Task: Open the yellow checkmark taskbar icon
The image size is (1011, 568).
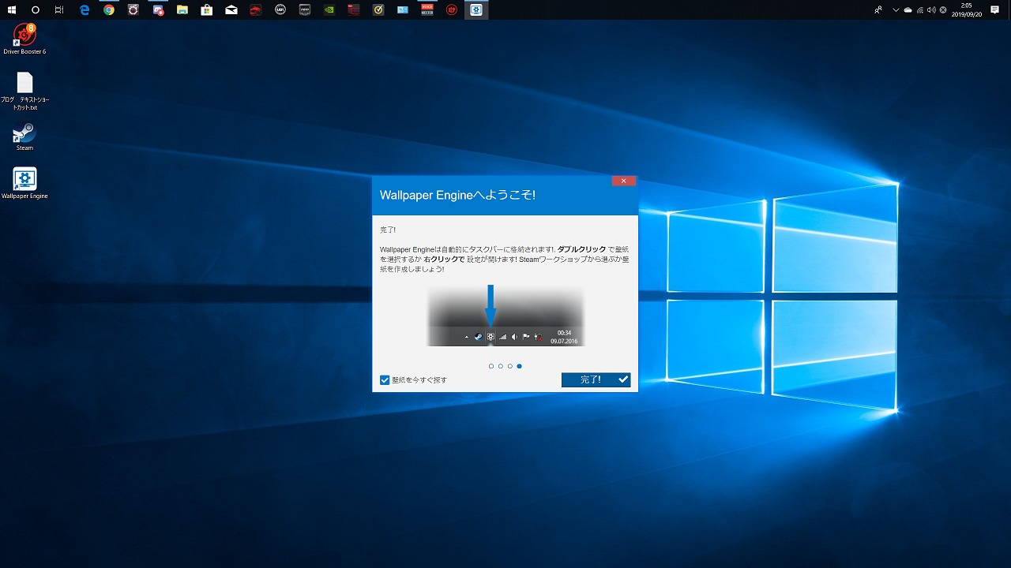Action: coord(378,10)
